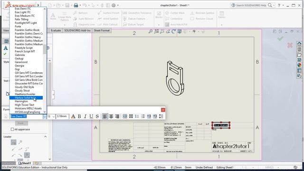304x171 pixels.
Task: Increase the paragraph indent
Action: pyautogui.click(x=155, y=116)
